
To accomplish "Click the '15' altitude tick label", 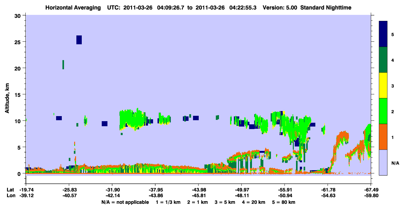I will 18,95.
